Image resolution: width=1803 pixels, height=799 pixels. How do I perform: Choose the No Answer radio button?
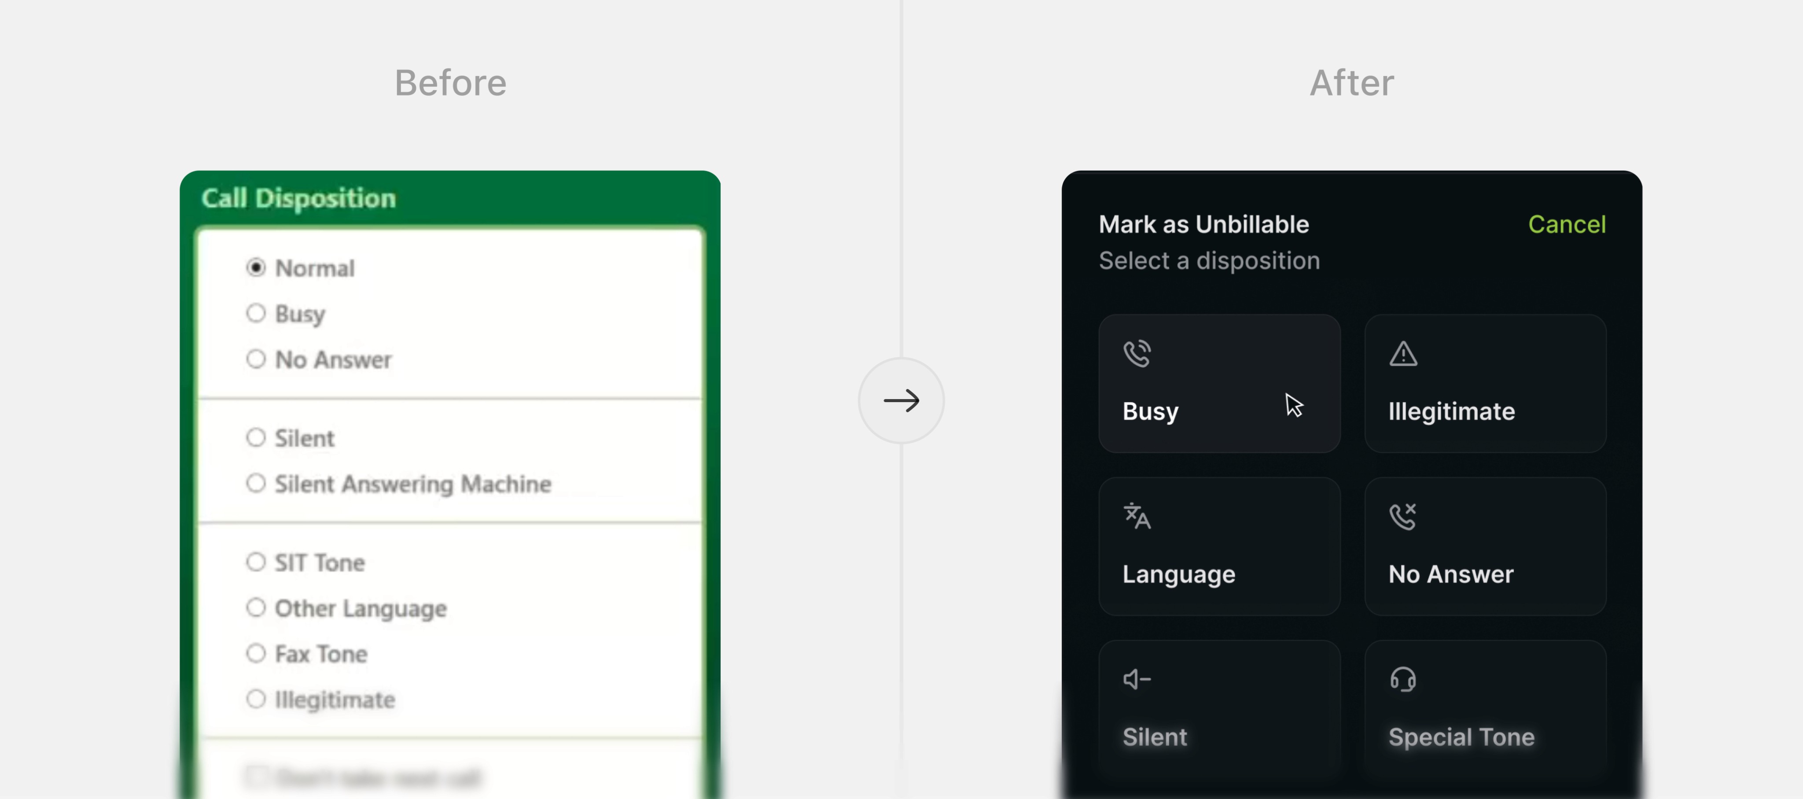coord(256,359)
